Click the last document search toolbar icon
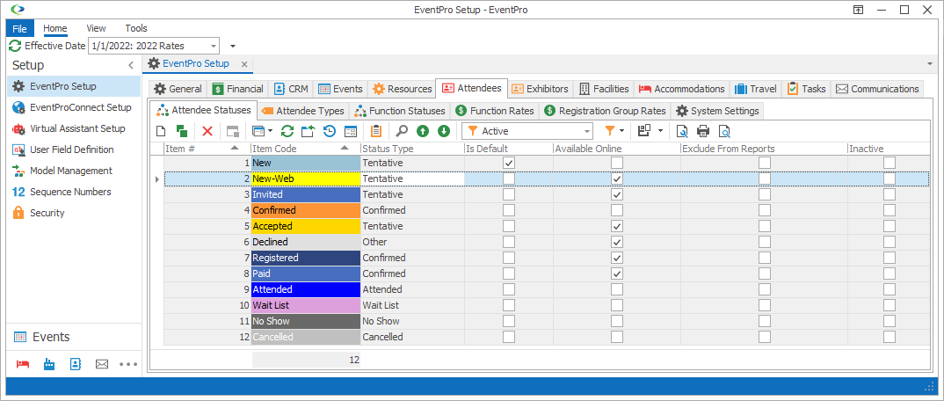The width and height of the screenshot is (944, 401). [x=724, y=131]
